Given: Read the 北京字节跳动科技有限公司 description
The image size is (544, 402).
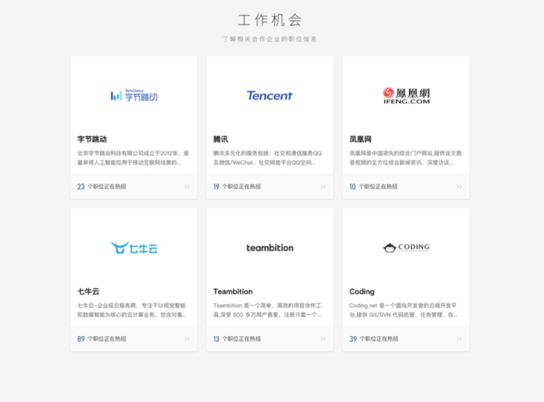Looking at the screenshot, I should 133,158.
